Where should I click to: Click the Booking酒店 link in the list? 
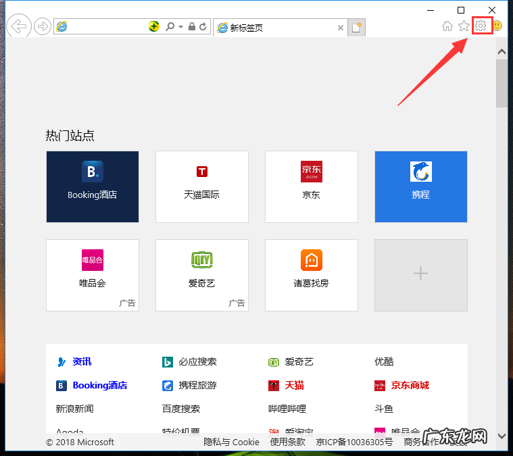click(x=100, y=385)
